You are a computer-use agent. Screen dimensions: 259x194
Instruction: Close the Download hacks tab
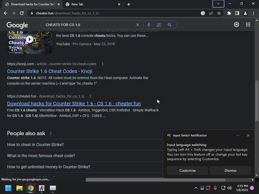[x=59, y=4]
